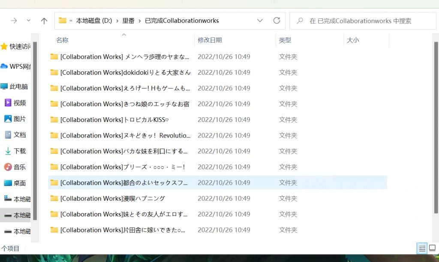
Task: Switch to details list view
Action: [422, 248]
